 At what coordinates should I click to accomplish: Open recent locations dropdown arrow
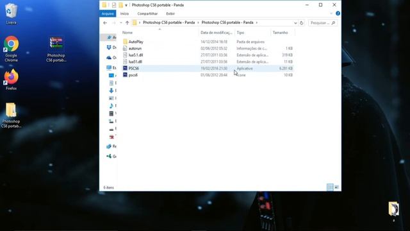click(121, 23)
